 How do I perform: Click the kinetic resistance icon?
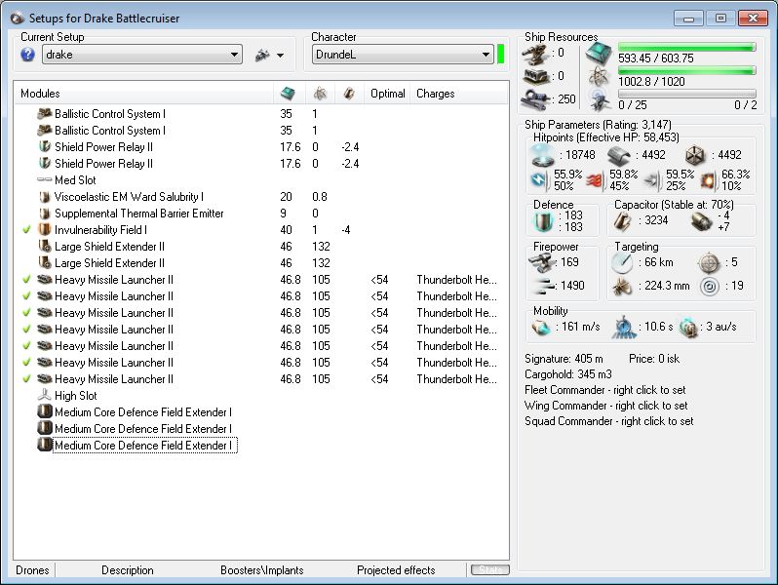pos(652,180)
